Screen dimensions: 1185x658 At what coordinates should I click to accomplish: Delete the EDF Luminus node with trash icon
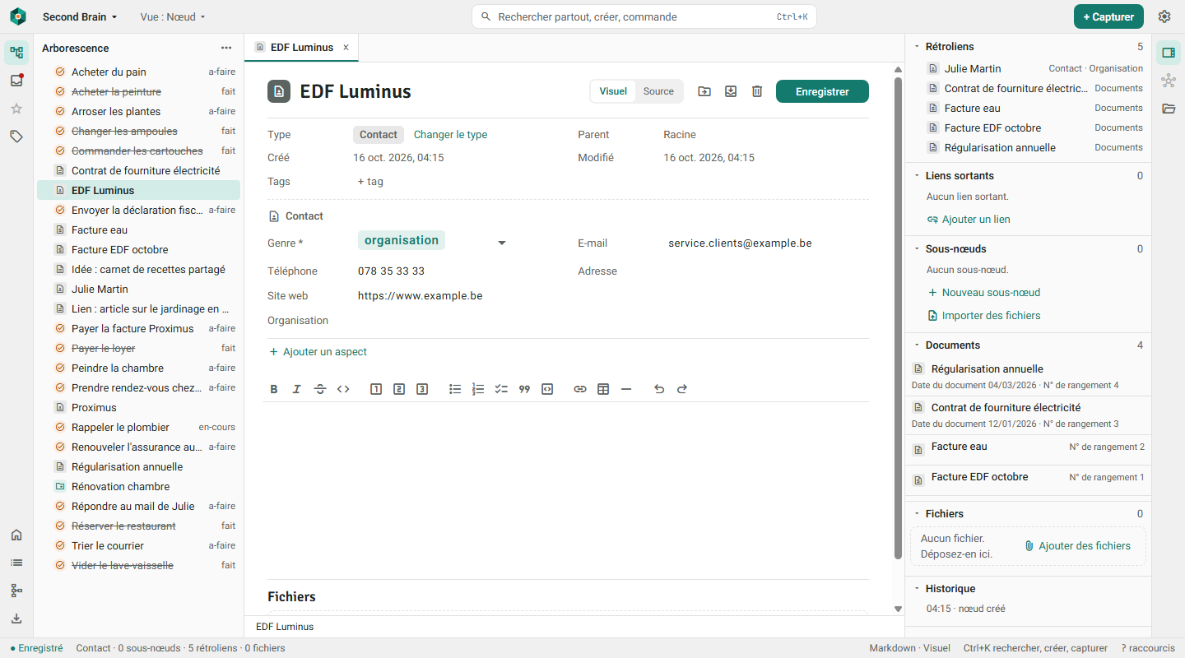tap(757, 91)
